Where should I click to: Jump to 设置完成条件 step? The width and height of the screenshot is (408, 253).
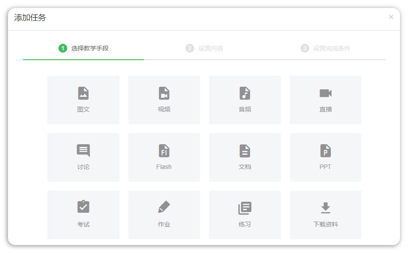tap(331, 48)
